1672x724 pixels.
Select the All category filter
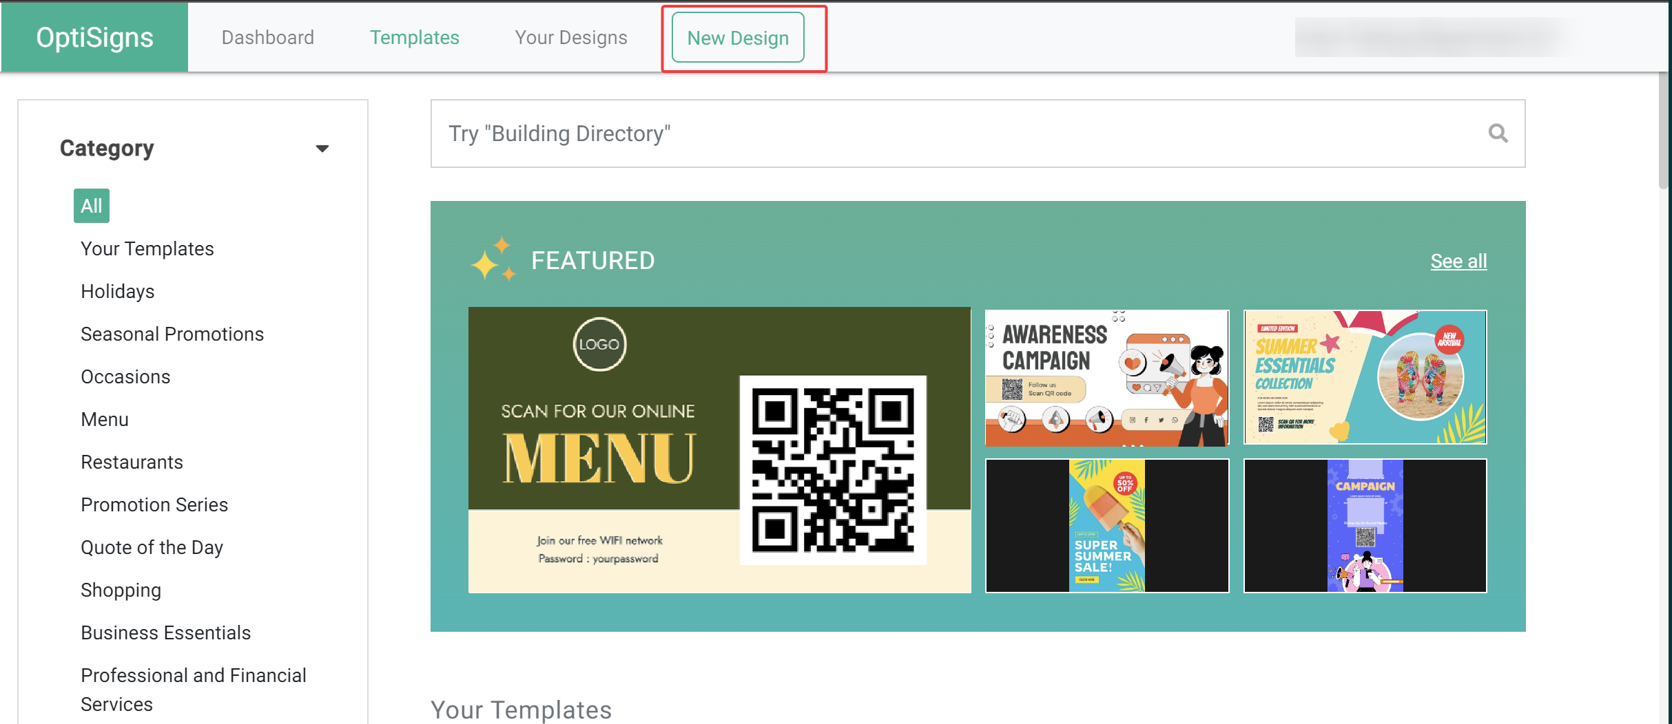tap(92, 206)
